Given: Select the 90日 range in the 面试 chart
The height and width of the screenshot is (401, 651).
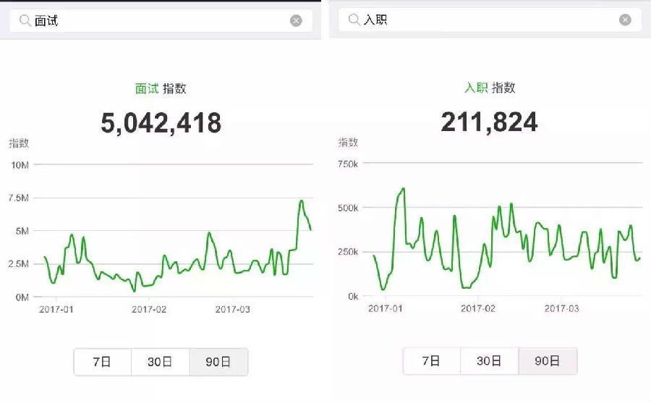Looking at the screenshot, I should (x=218, y=362).
